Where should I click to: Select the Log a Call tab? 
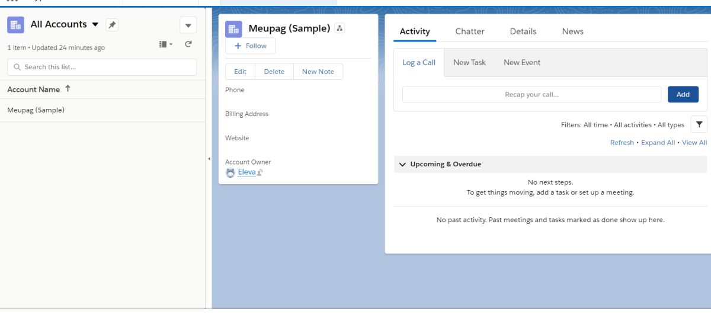tap(419, 63)
